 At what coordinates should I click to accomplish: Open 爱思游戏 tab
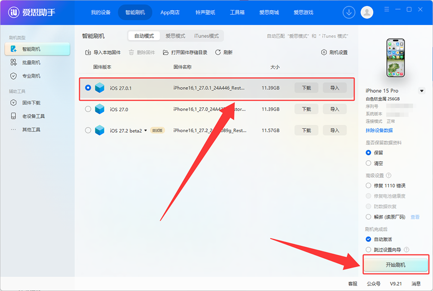click(x=303, y=13)
